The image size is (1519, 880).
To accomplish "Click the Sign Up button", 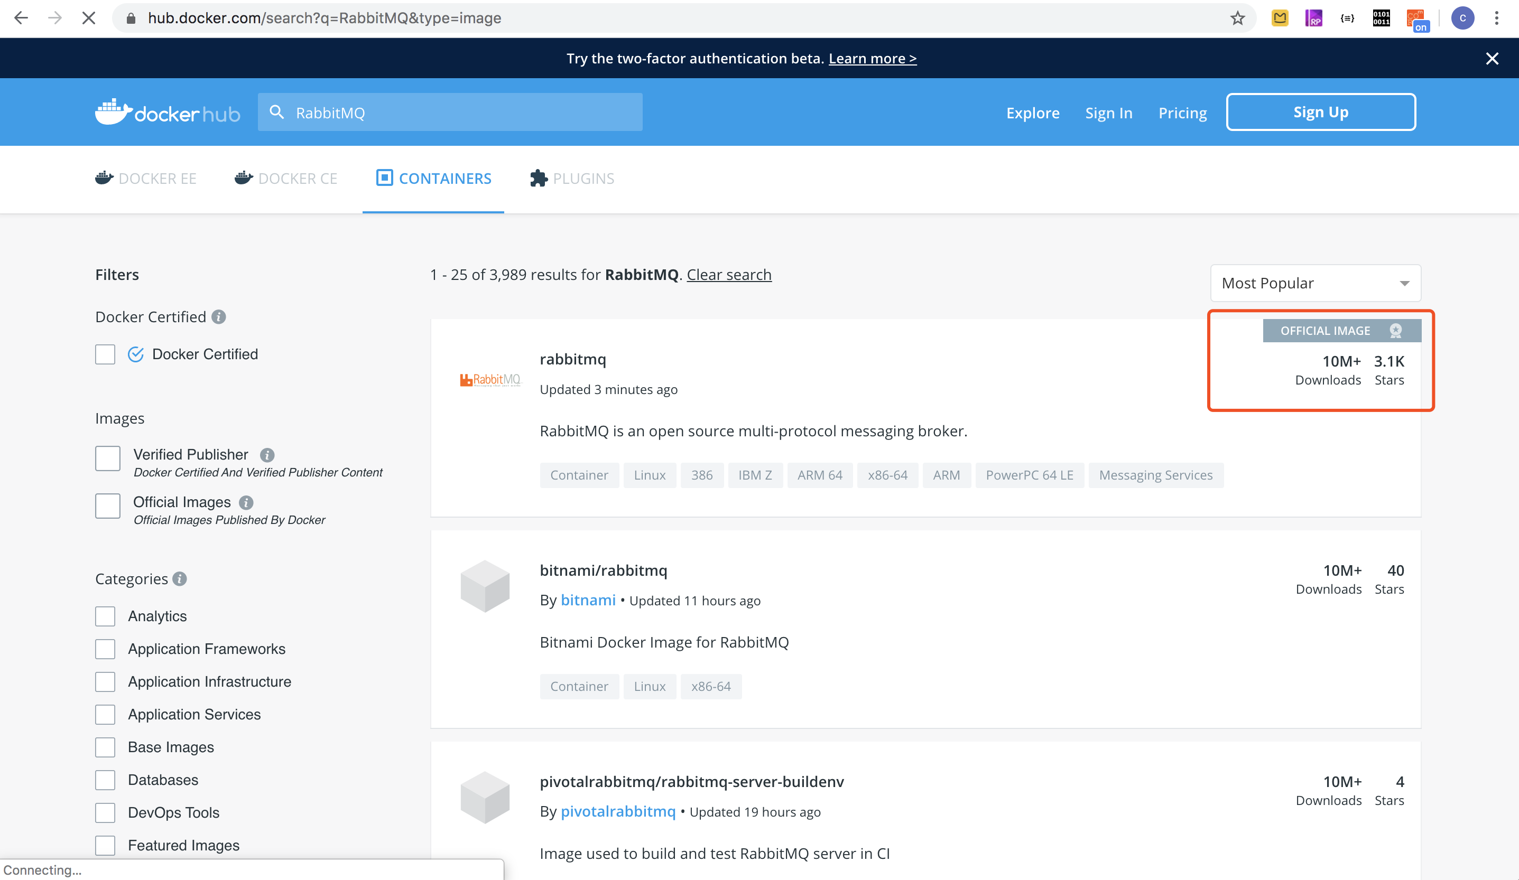I will point(1321,112).
